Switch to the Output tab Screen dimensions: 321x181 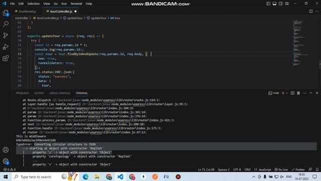tap(39, 93)
